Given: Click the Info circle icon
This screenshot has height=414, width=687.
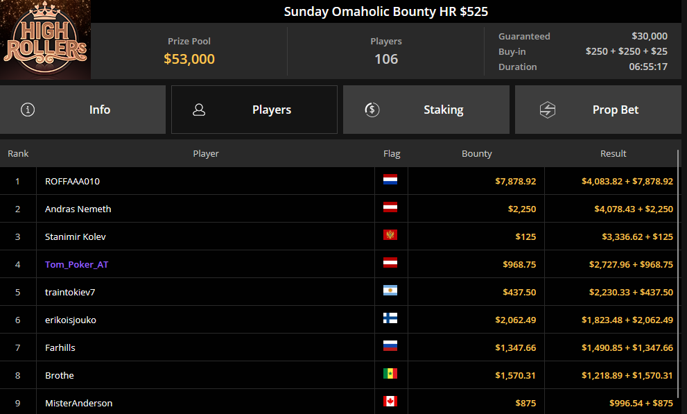Looking at the screenshot, I should pyautogui.click(x=28, y=110).
